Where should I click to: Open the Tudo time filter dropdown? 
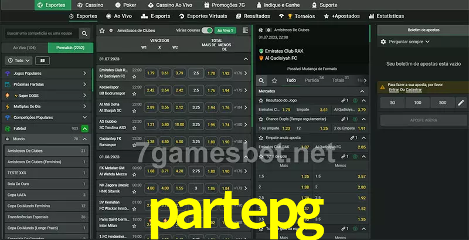pos(19,60)
